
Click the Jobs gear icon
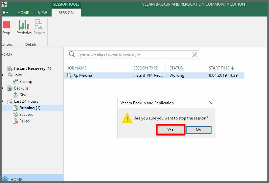10,75
